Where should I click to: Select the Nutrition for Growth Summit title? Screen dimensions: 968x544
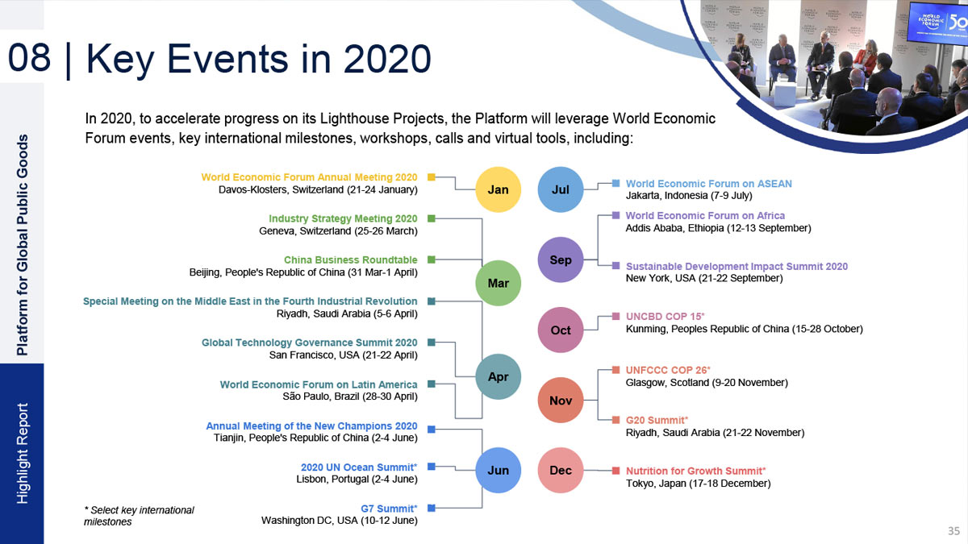[x=695, y=471]
